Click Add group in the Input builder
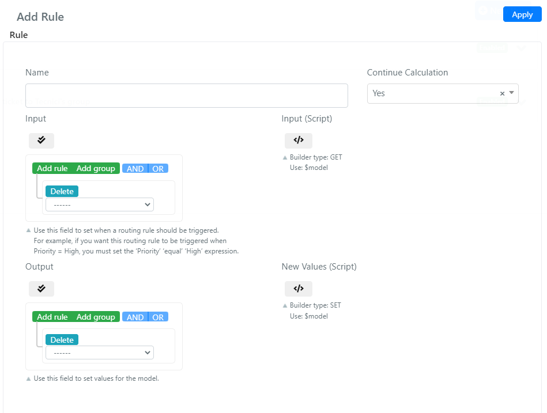This screenshot has width=547, height=413. click(x=96, y=168)
